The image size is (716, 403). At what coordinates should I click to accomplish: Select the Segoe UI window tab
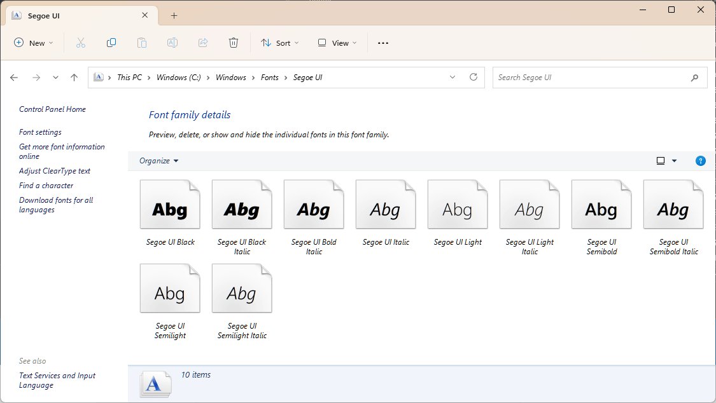point(82,15)
